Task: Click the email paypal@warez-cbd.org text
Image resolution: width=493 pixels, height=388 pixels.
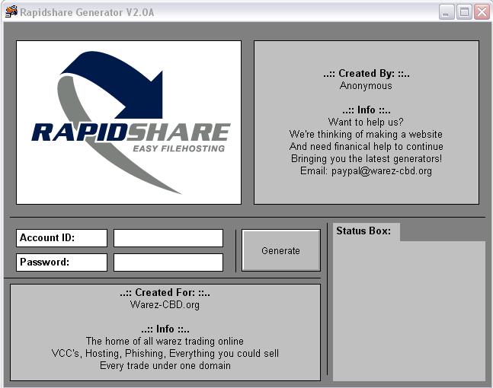Action: (x=382, y=170)
